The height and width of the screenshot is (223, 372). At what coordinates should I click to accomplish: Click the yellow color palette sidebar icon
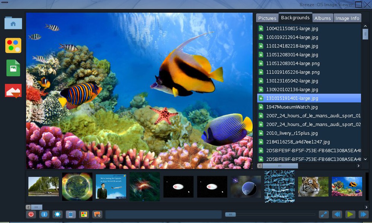13,45
